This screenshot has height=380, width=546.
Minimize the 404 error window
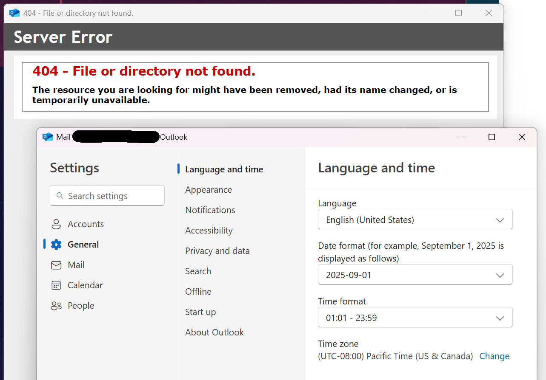coord(429,13)
